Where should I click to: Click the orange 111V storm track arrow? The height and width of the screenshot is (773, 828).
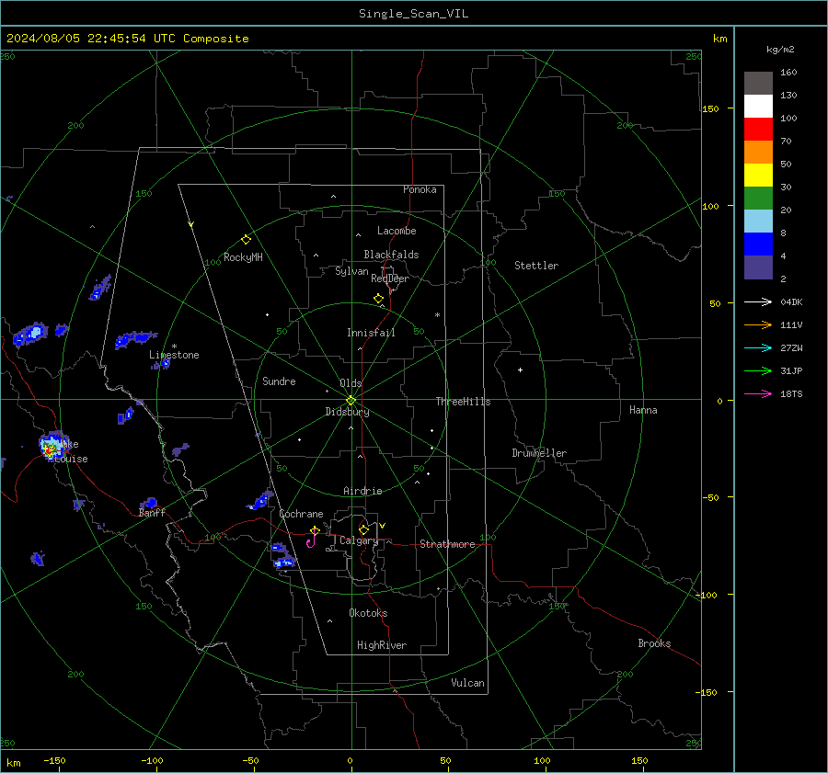[758, 325]
